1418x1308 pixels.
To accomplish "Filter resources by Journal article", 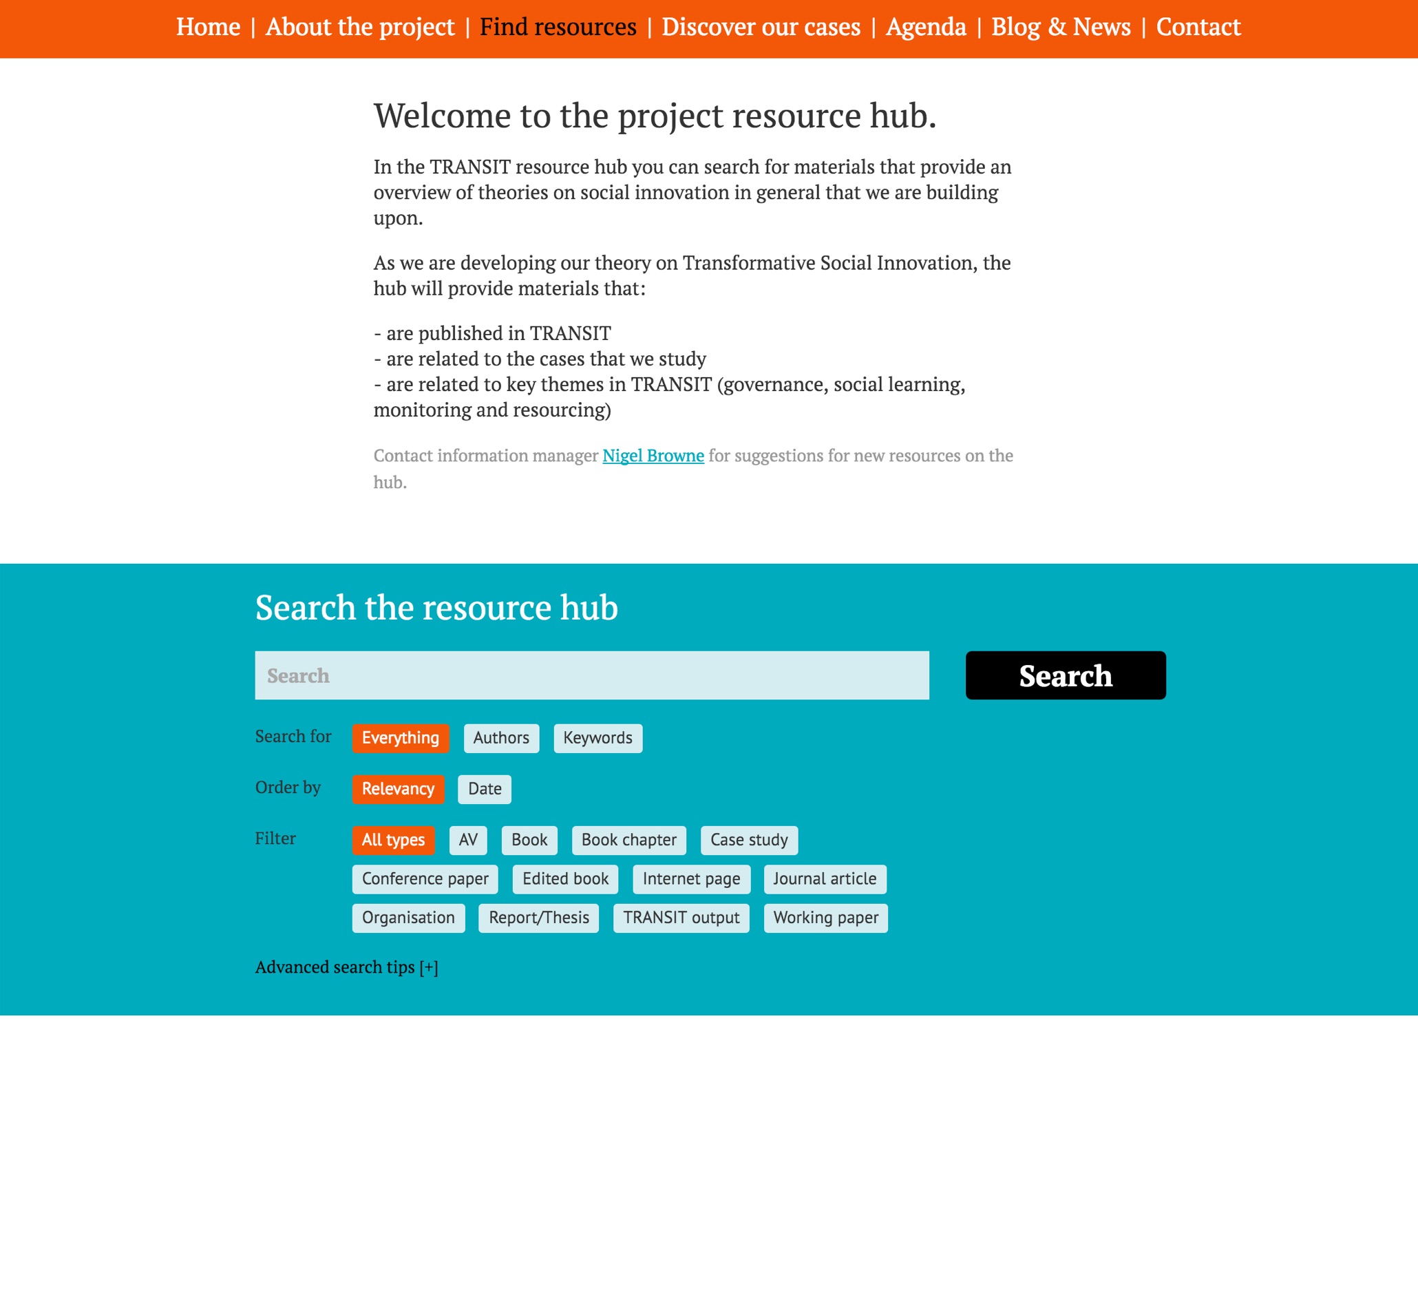I will click(824, 878).
